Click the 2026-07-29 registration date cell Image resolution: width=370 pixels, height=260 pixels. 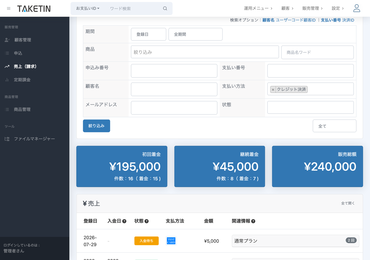tap(90, 241)
